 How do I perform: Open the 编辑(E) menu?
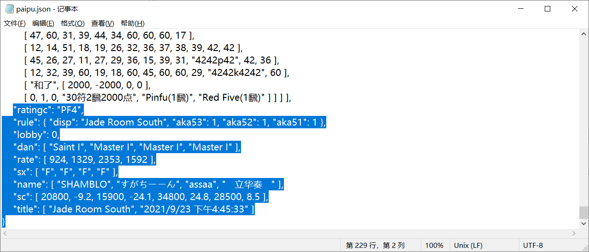coord(43,23)
